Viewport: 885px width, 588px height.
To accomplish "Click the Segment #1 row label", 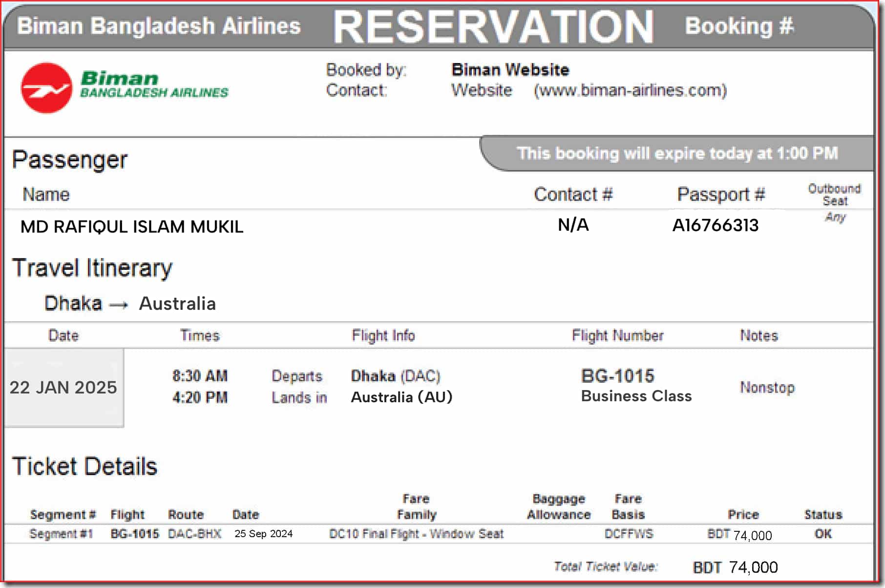I will (61, 534).
